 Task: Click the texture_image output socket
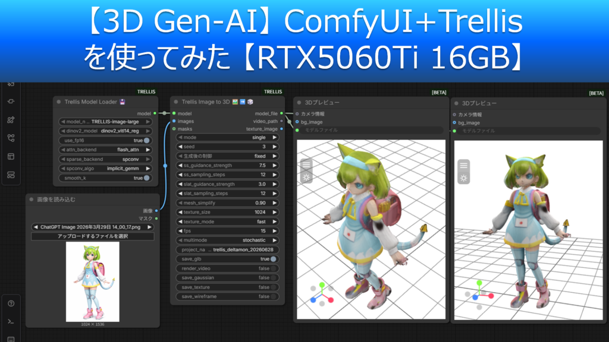[x=281, y=129]
